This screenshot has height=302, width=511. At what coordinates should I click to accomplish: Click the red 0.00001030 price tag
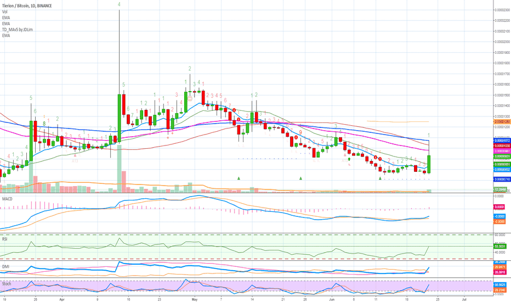coord(502,146)
